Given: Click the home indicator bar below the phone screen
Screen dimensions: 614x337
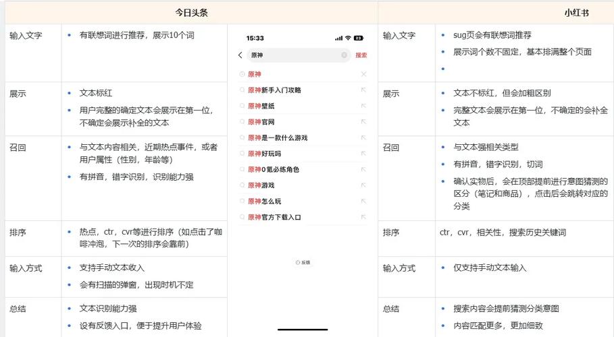Looking at the screenshot, I should point(303,330).
